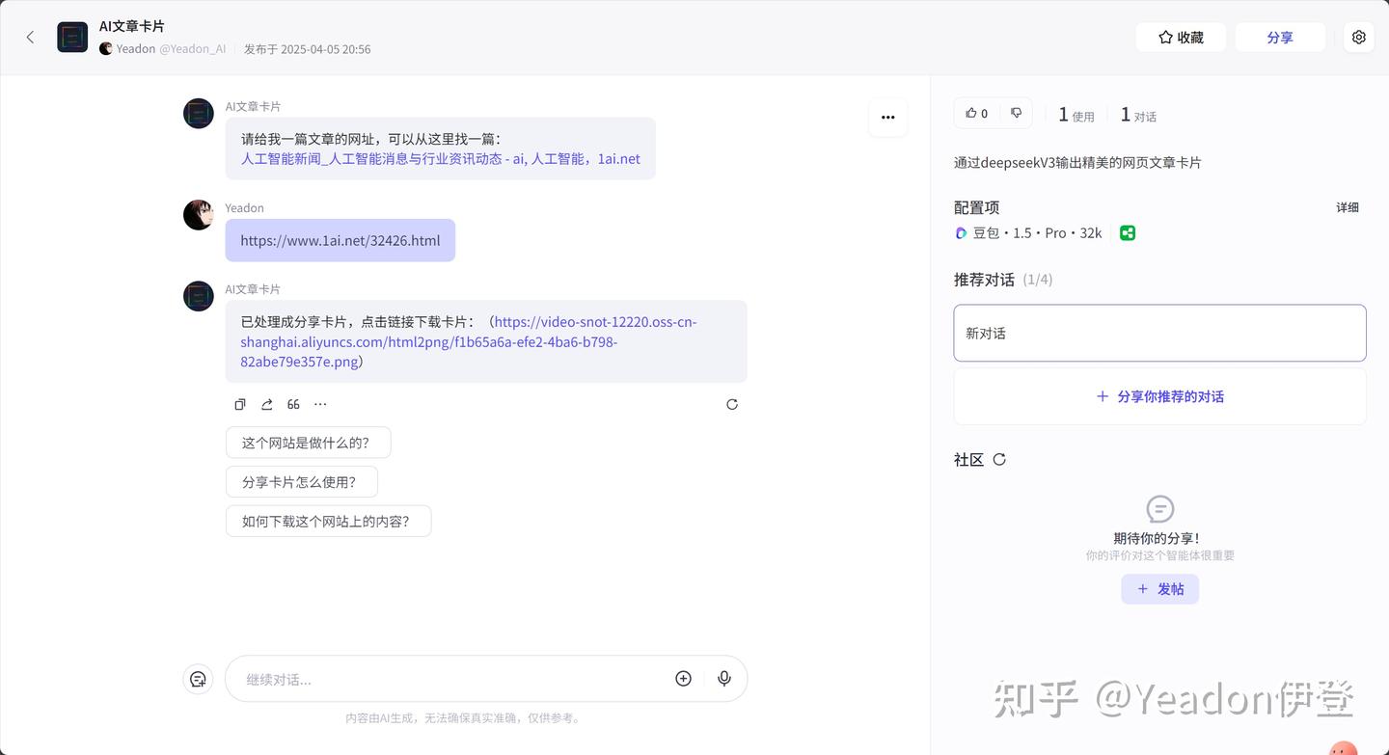1389x755 pixels.
Task: Dislike this agent with thumbs down
Action: [x=1016, y=114]
